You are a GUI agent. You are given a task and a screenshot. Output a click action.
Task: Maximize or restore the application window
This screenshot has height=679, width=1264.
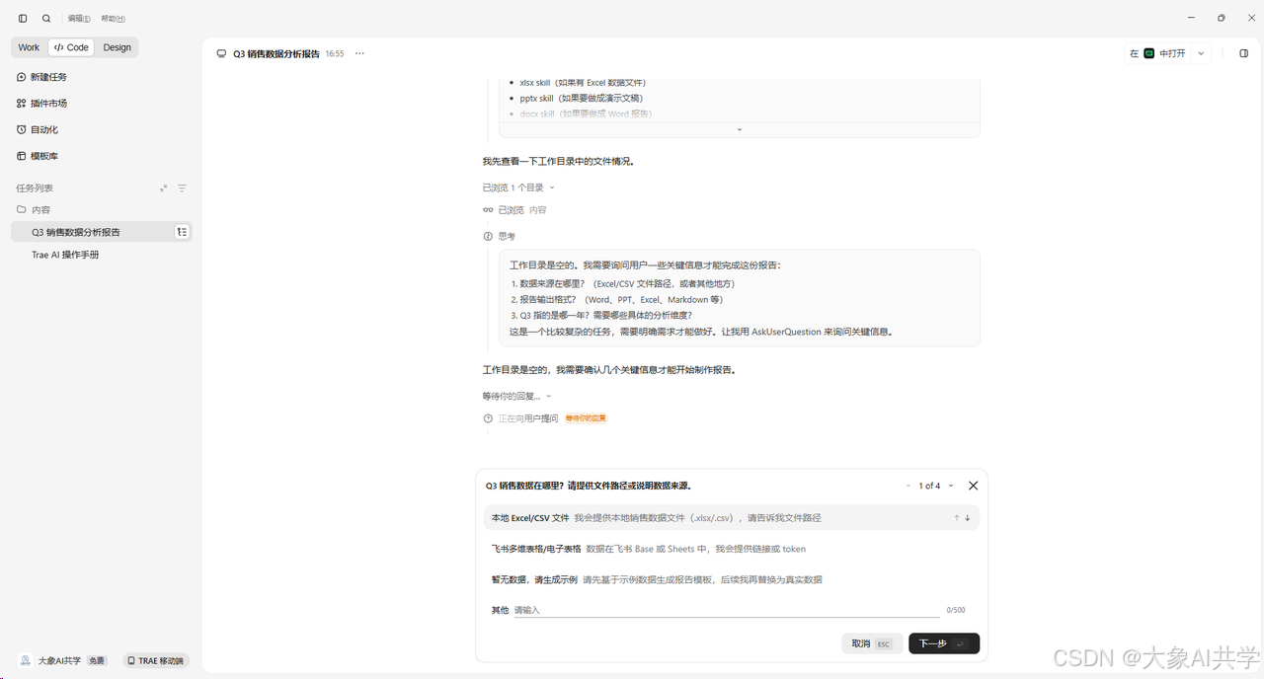pyautogui.click(x=1222, y=18)
